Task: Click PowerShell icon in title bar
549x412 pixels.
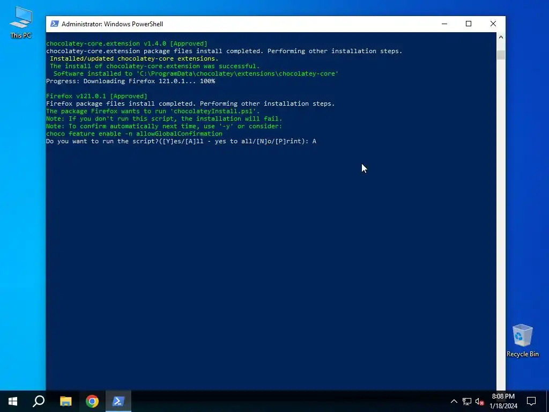Action: [54, 24]
